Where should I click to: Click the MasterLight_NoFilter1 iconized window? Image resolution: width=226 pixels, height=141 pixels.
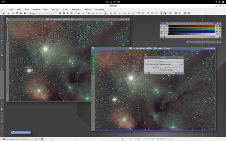click(21, 132)
